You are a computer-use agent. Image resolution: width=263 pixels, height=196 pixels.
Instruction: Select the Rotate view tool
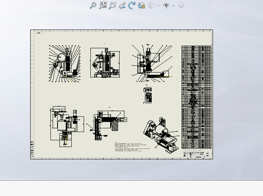point(131,6)
